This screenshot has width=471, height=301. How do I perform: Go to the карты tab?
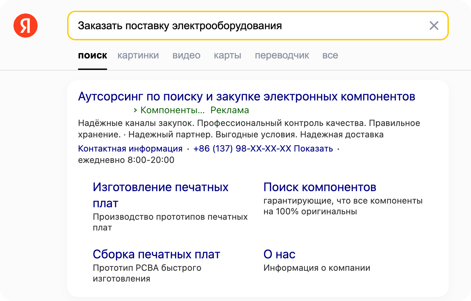(227, 55)
